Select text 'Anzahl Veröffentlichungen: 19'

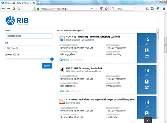(x=71, y=31)
